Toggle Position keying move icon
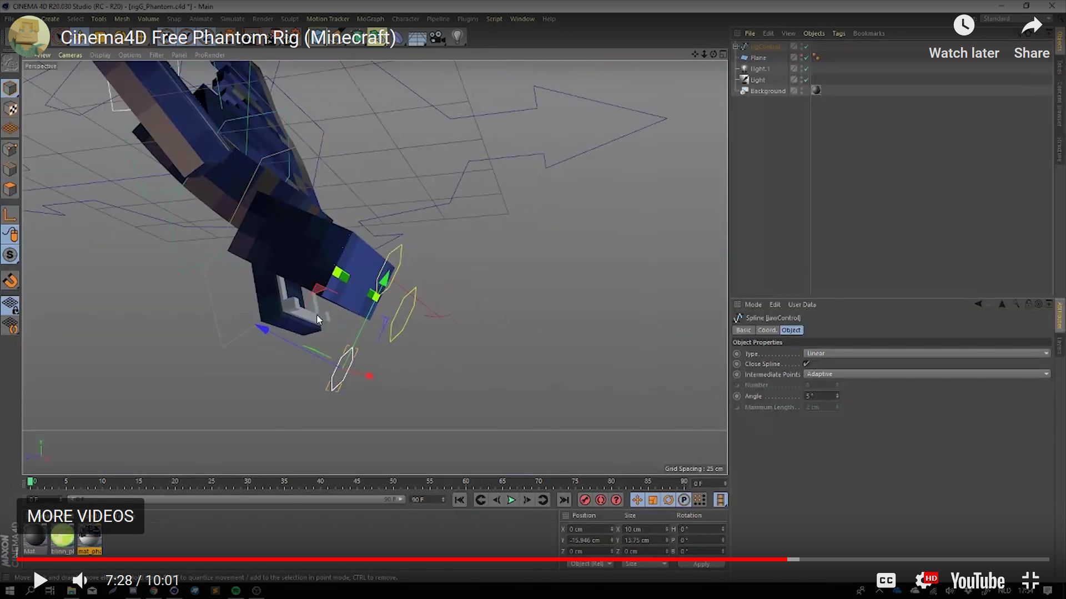1066x599 pixels. 637,500
